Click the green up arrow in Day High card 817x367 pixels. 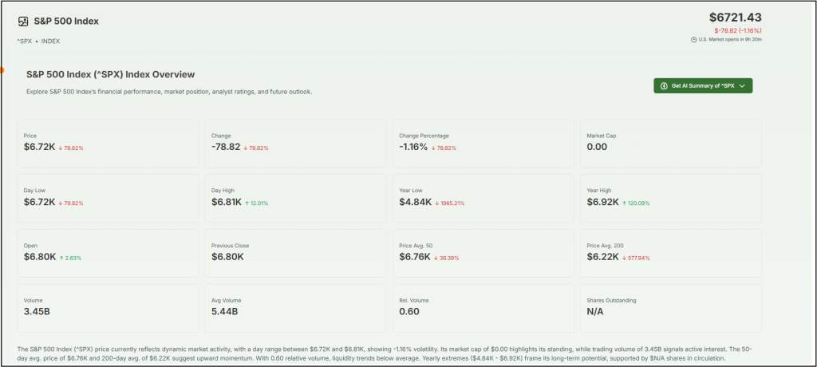(247, 203)
